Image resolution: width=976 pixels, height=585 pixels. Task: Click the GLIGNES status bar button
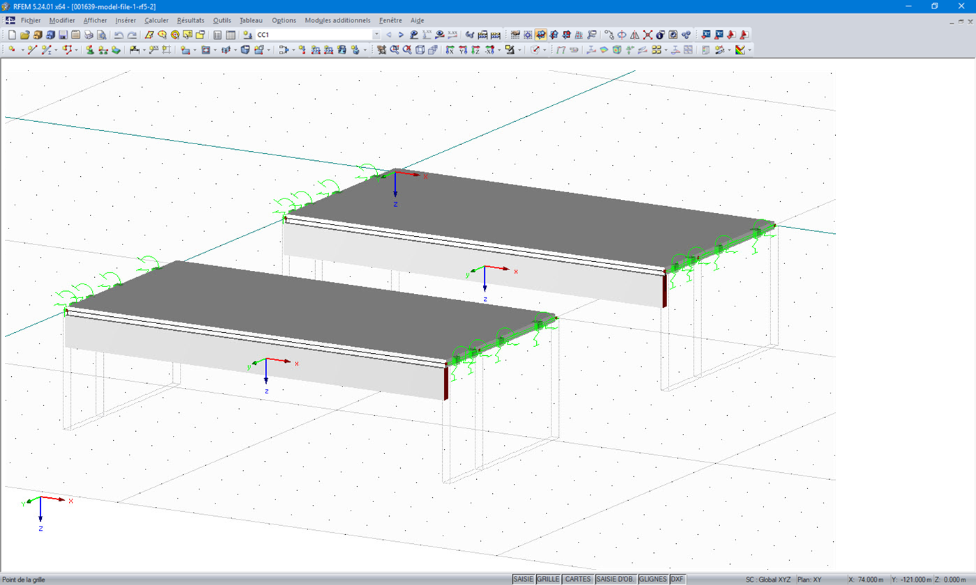[x=653, y=579]
